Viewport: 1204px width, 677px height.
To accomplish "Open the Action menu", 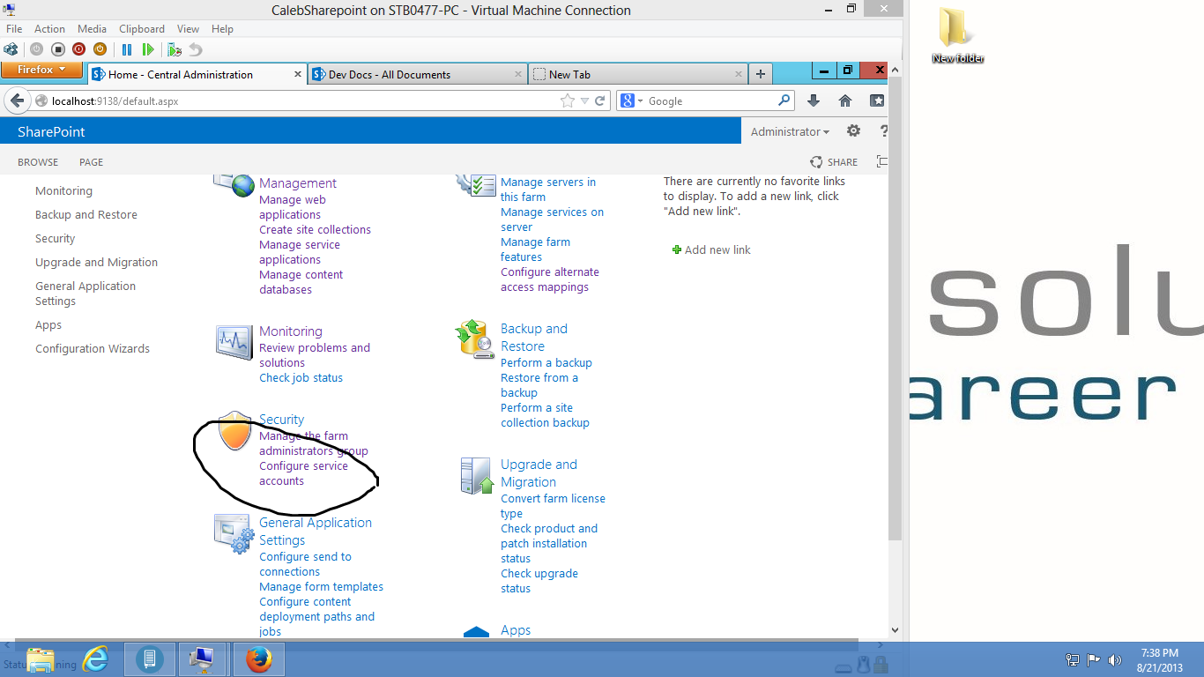I will (x=49, y=29).
